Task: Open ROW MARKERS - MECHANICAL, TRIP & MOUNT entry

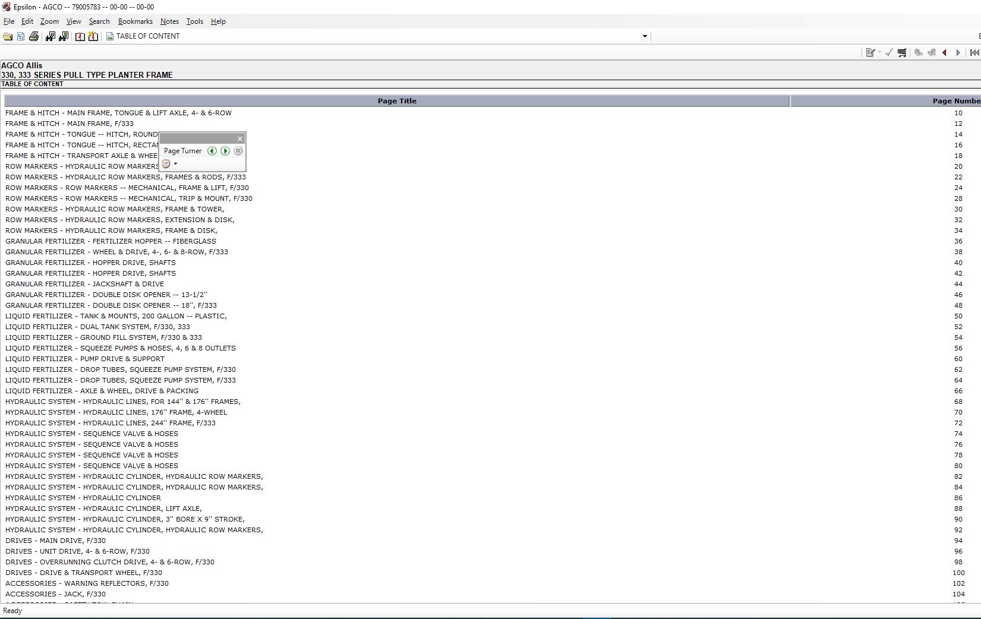Action: pyautogui.click(x=129, y=198)
